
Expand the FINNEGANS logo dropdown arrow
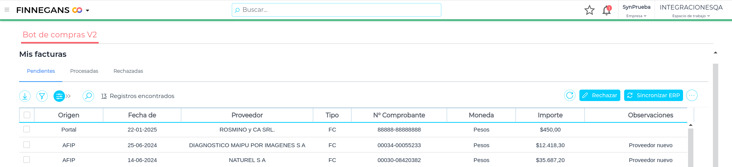pyautogui.click(x=88, y=11)
